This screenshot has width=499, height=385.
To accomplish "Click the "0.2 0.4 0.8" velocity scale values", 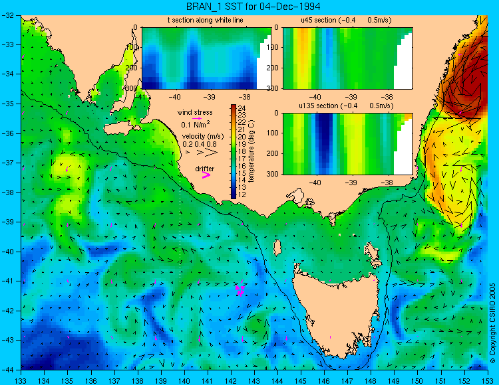I will pyautogui.click(x=199, y=144).
